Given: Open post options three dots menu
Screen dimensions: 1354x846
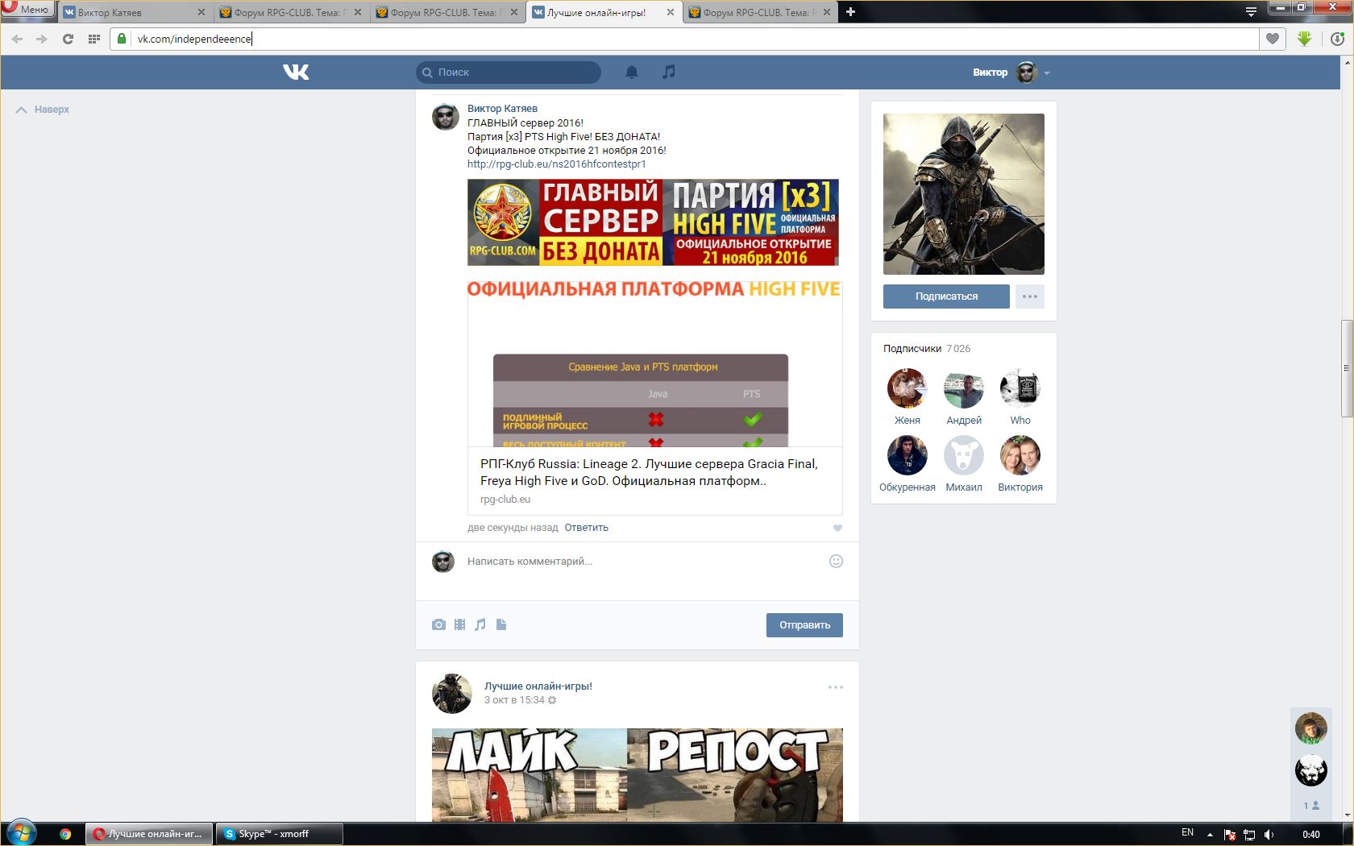Looking at the screenshot, I should [836, 687].
